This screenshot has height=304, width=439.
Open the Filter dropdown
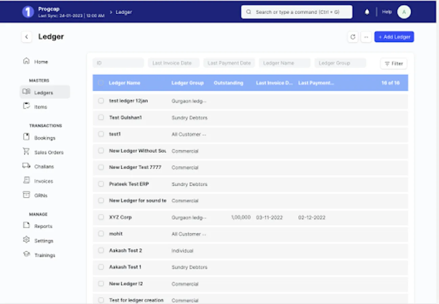394,64
